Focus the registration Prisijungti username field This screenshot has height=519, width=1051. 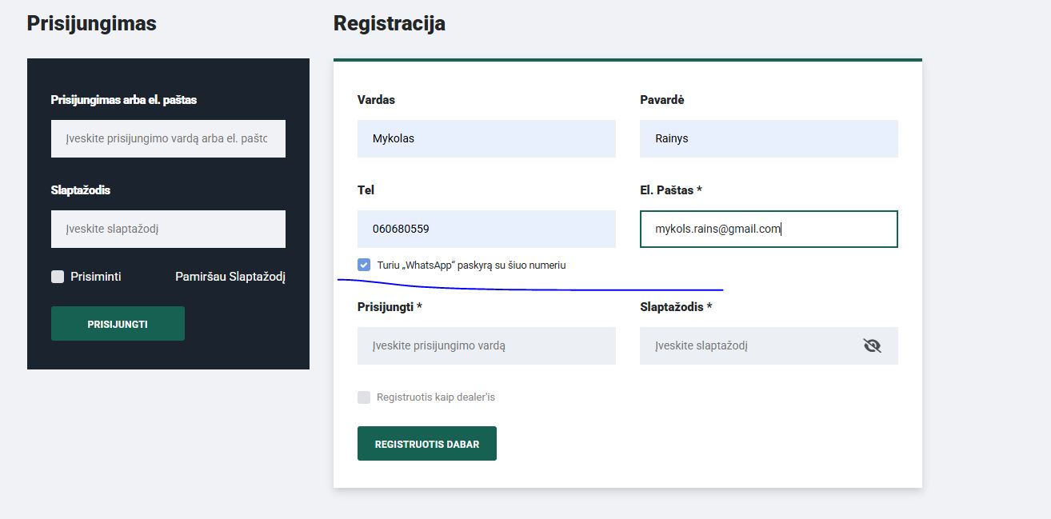pos(486,345)
